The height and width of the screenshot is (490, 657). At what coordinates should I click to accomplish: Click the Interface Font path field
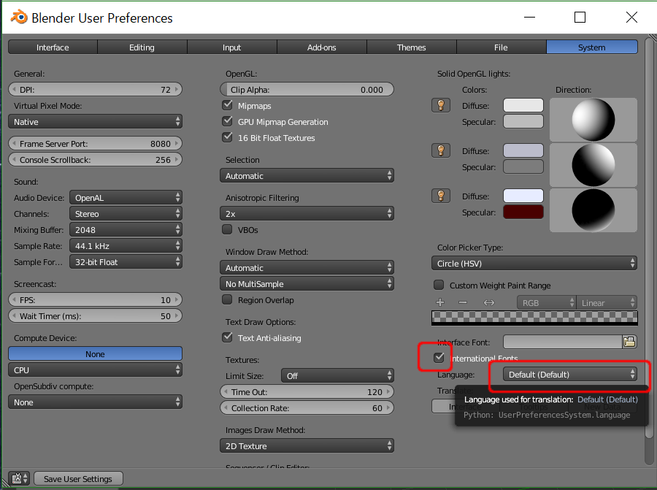[x=562, y=342]
